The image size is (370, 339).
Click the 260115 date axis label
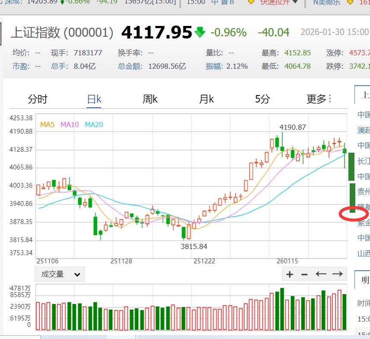coord(287,261)
